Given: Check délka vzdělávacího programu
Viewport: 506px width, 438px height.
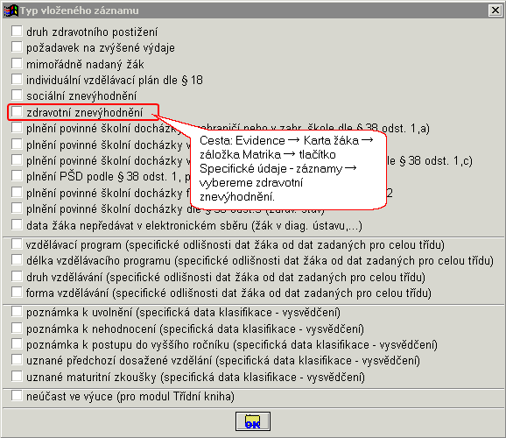Looking at the screenshot, I should (17, 260).
